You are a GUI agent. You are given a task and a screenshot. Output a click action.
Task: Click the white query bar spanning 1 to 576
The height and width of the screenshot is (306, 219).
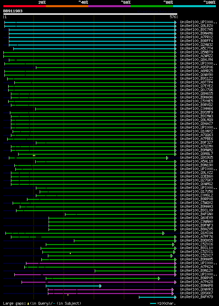pyautogui.click(x=90, y=14)
